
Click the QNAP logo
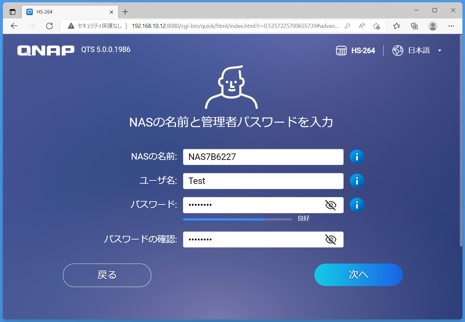coord(46,50)
